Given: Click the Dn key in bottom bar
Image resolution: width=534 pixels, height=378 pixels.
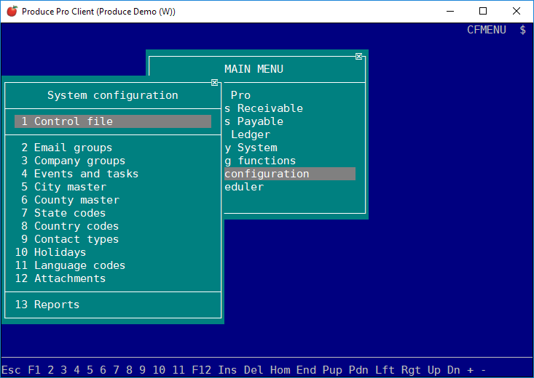Looking at the screenshot, I should [x=454, y=370].
